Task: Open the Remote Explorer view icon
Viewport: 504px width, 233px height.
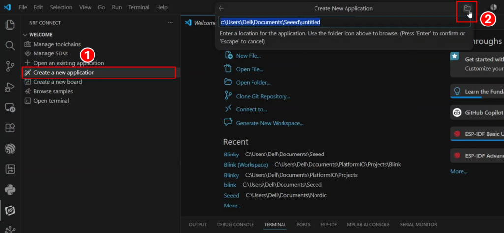Action: 10,108
